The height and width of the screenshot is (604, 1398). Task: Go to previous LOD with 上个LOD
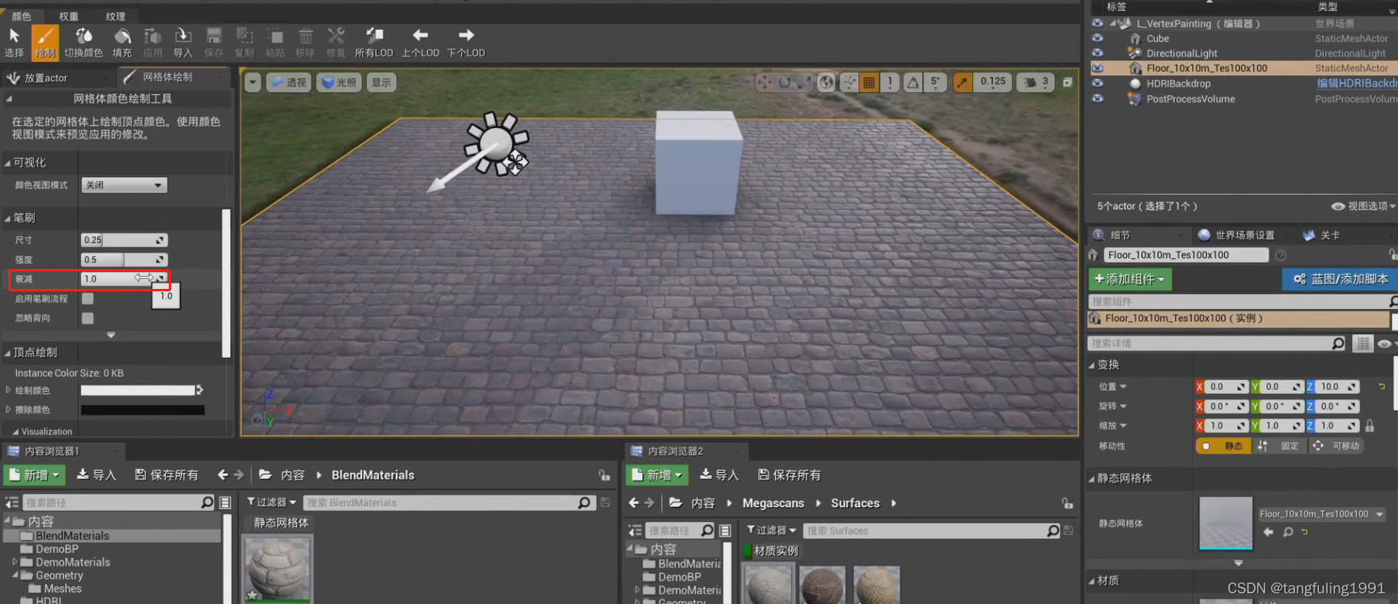(420, 42)
